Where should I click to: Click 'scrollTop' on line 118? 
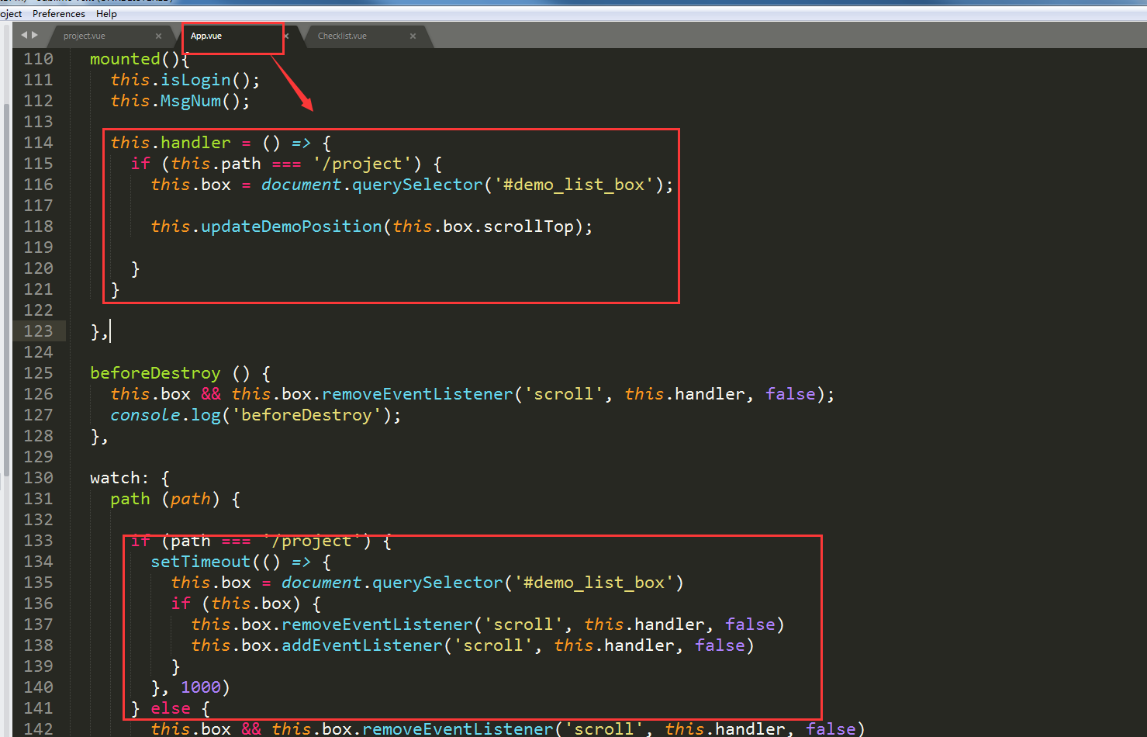(x=529, y=227)
